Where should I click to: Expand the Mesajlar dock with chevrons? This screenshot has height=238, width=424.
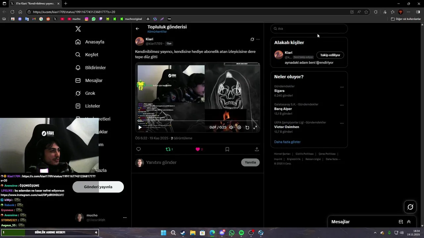click(409, 222)
